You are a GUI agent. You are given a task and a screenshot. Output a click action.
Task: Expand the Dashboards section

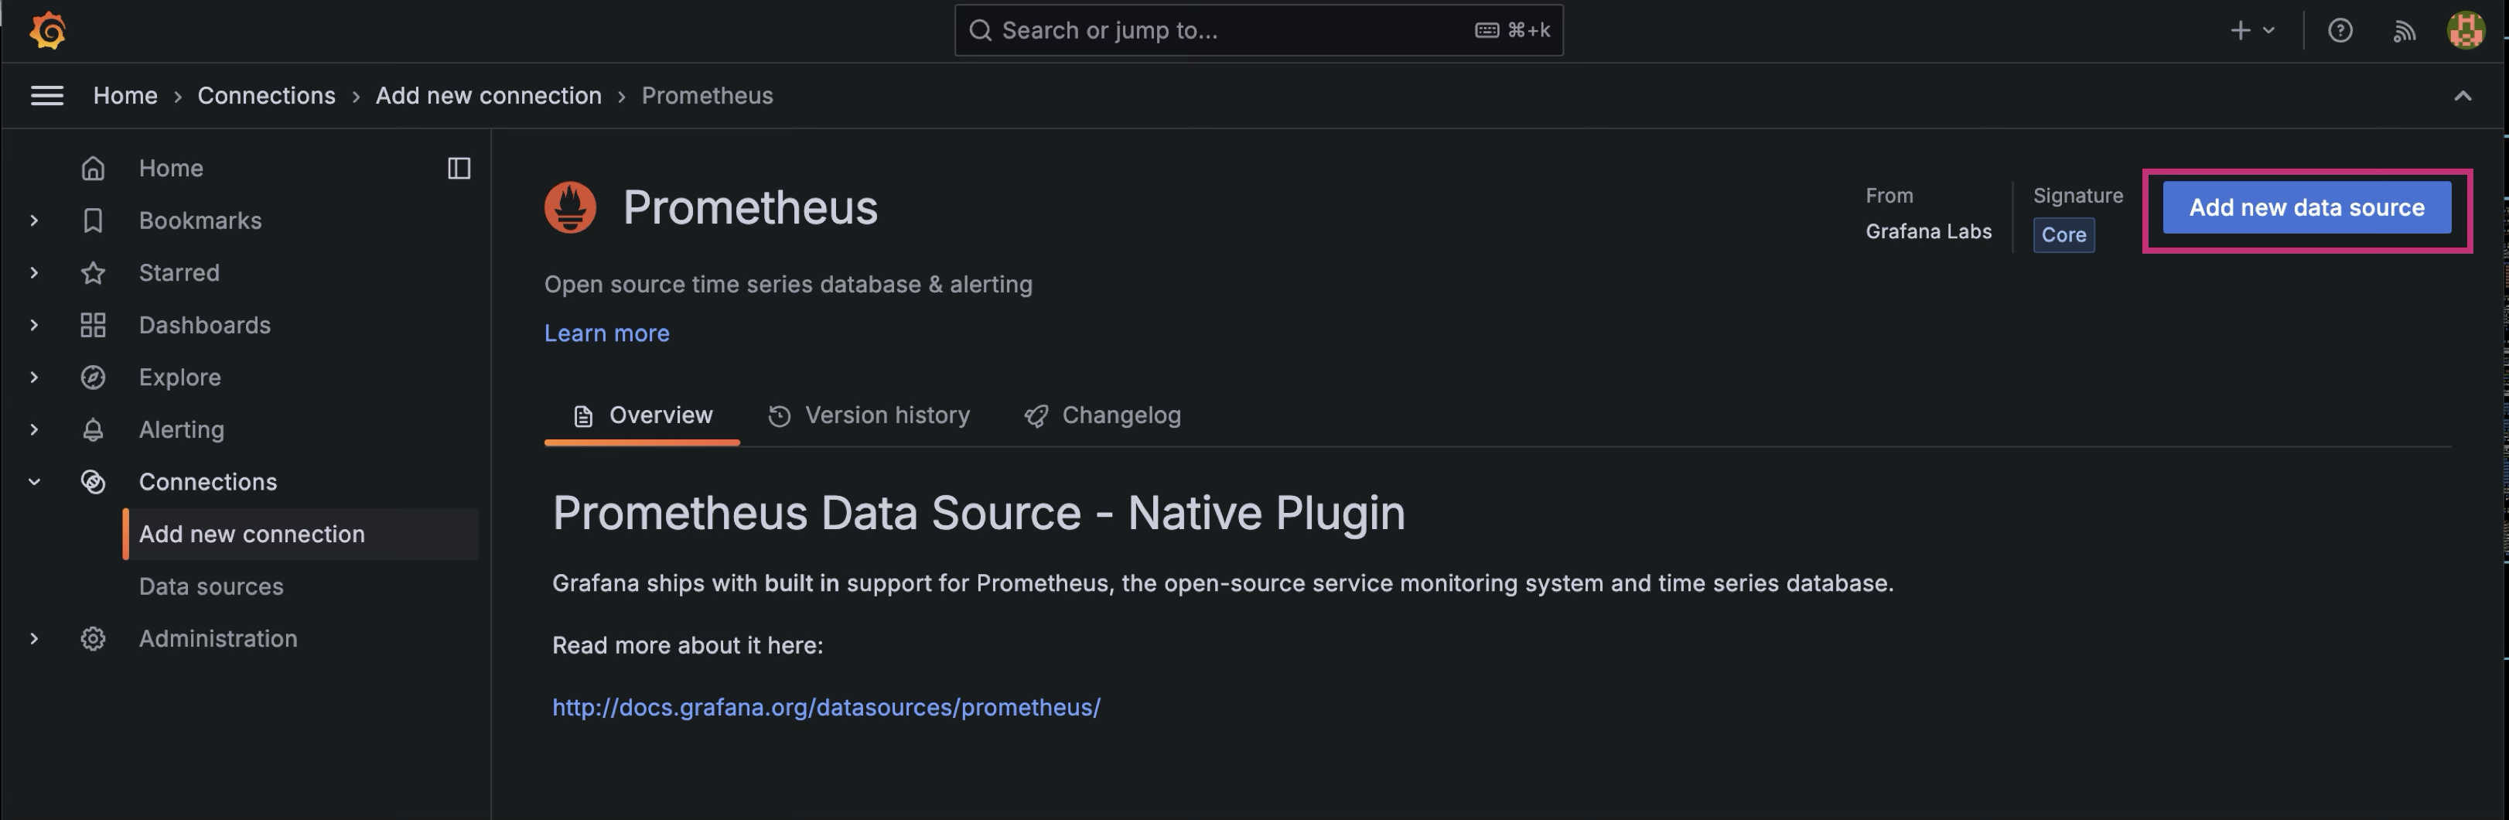pos(34,325)
